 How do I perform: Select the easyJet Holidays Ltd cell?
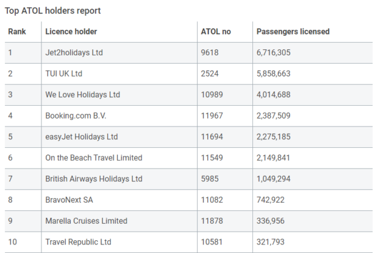point(81,137)
